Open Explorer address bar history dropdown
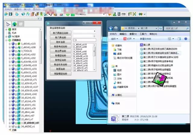 [156, 28]
